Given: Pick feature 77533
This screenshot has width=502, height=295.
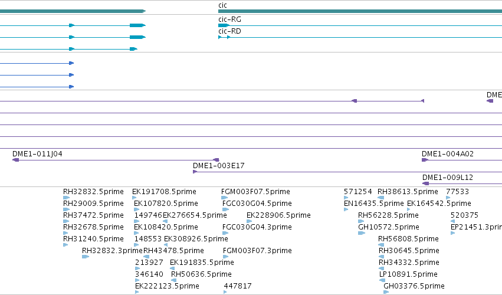Looking at the screenshot, I should [x=457, y=192].
